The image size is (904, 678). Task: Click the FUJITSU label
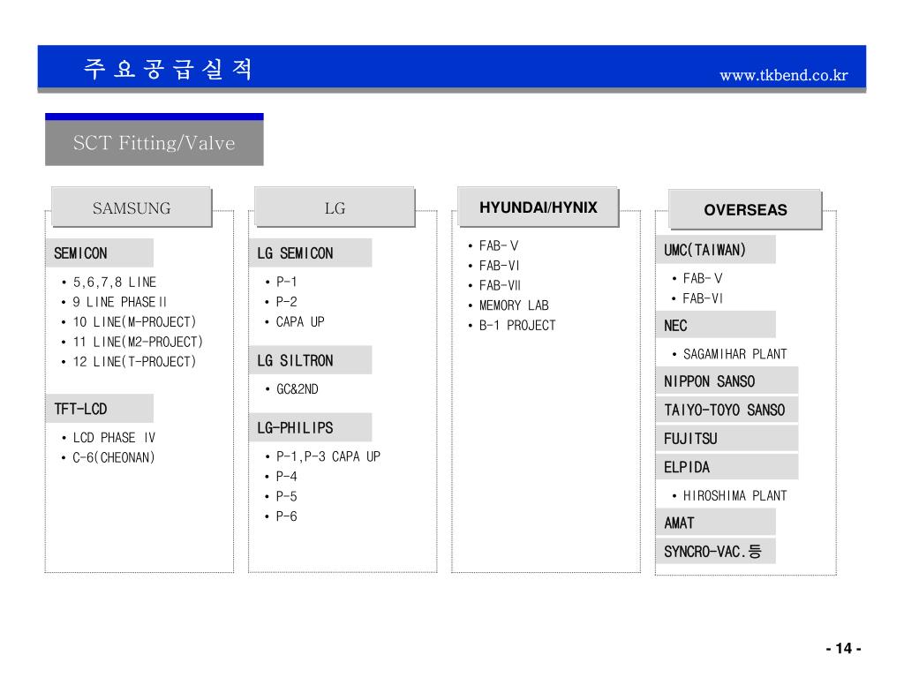tap(727, 439)
